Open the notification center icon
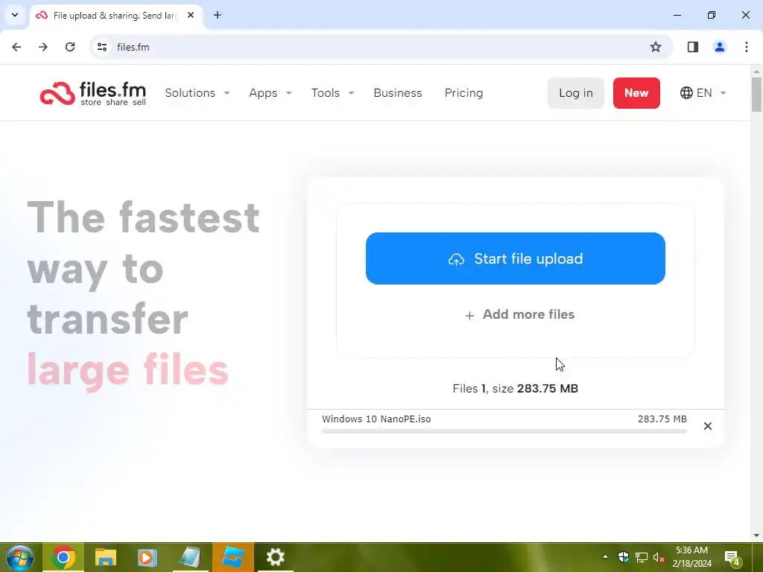Image resolution: width=763 pixels, height=572 pixels. tap(732, 558)
